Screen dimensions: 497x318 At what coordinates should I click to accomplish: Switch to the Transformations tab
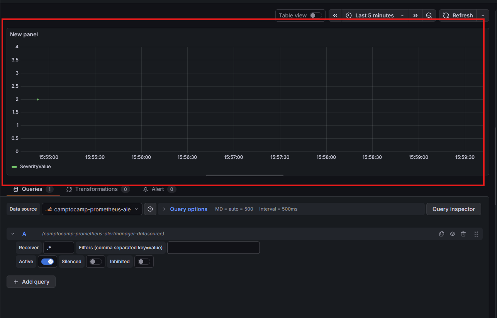[96, 189]
